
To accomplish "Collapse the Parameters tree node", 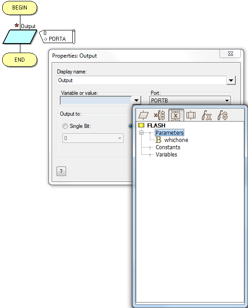I will pos(141,132).
